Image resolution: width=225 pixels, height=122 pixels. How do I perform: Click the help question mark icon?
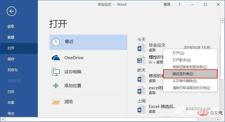[x=180, y=4]
